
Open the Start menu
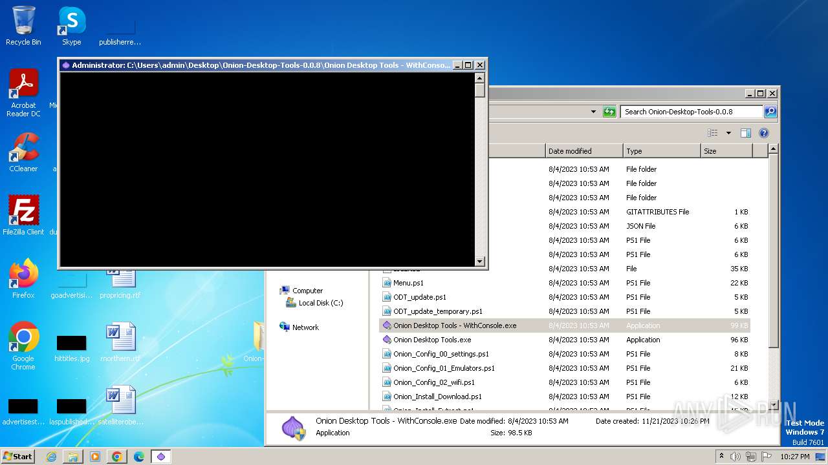click(x=17, y=457)
